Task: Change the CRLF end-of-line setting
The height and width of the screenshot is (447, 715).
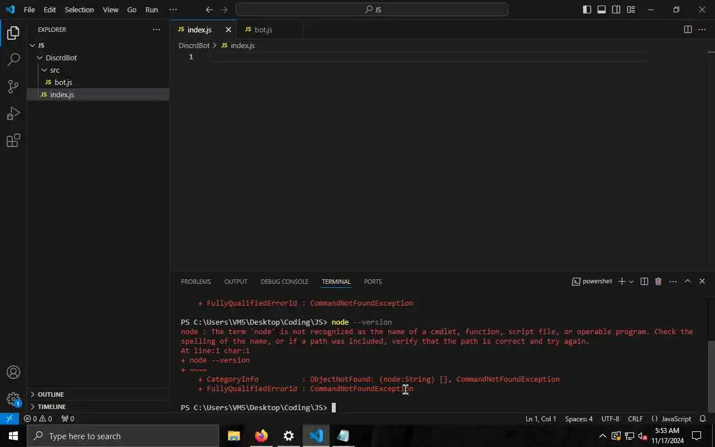Action: (635, 419)
